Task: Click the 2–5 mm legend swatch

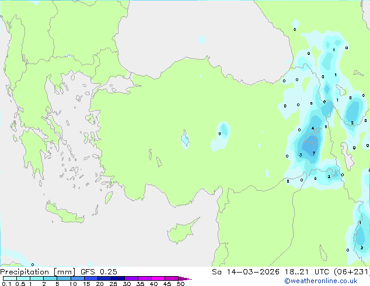Action: point(50,278)
